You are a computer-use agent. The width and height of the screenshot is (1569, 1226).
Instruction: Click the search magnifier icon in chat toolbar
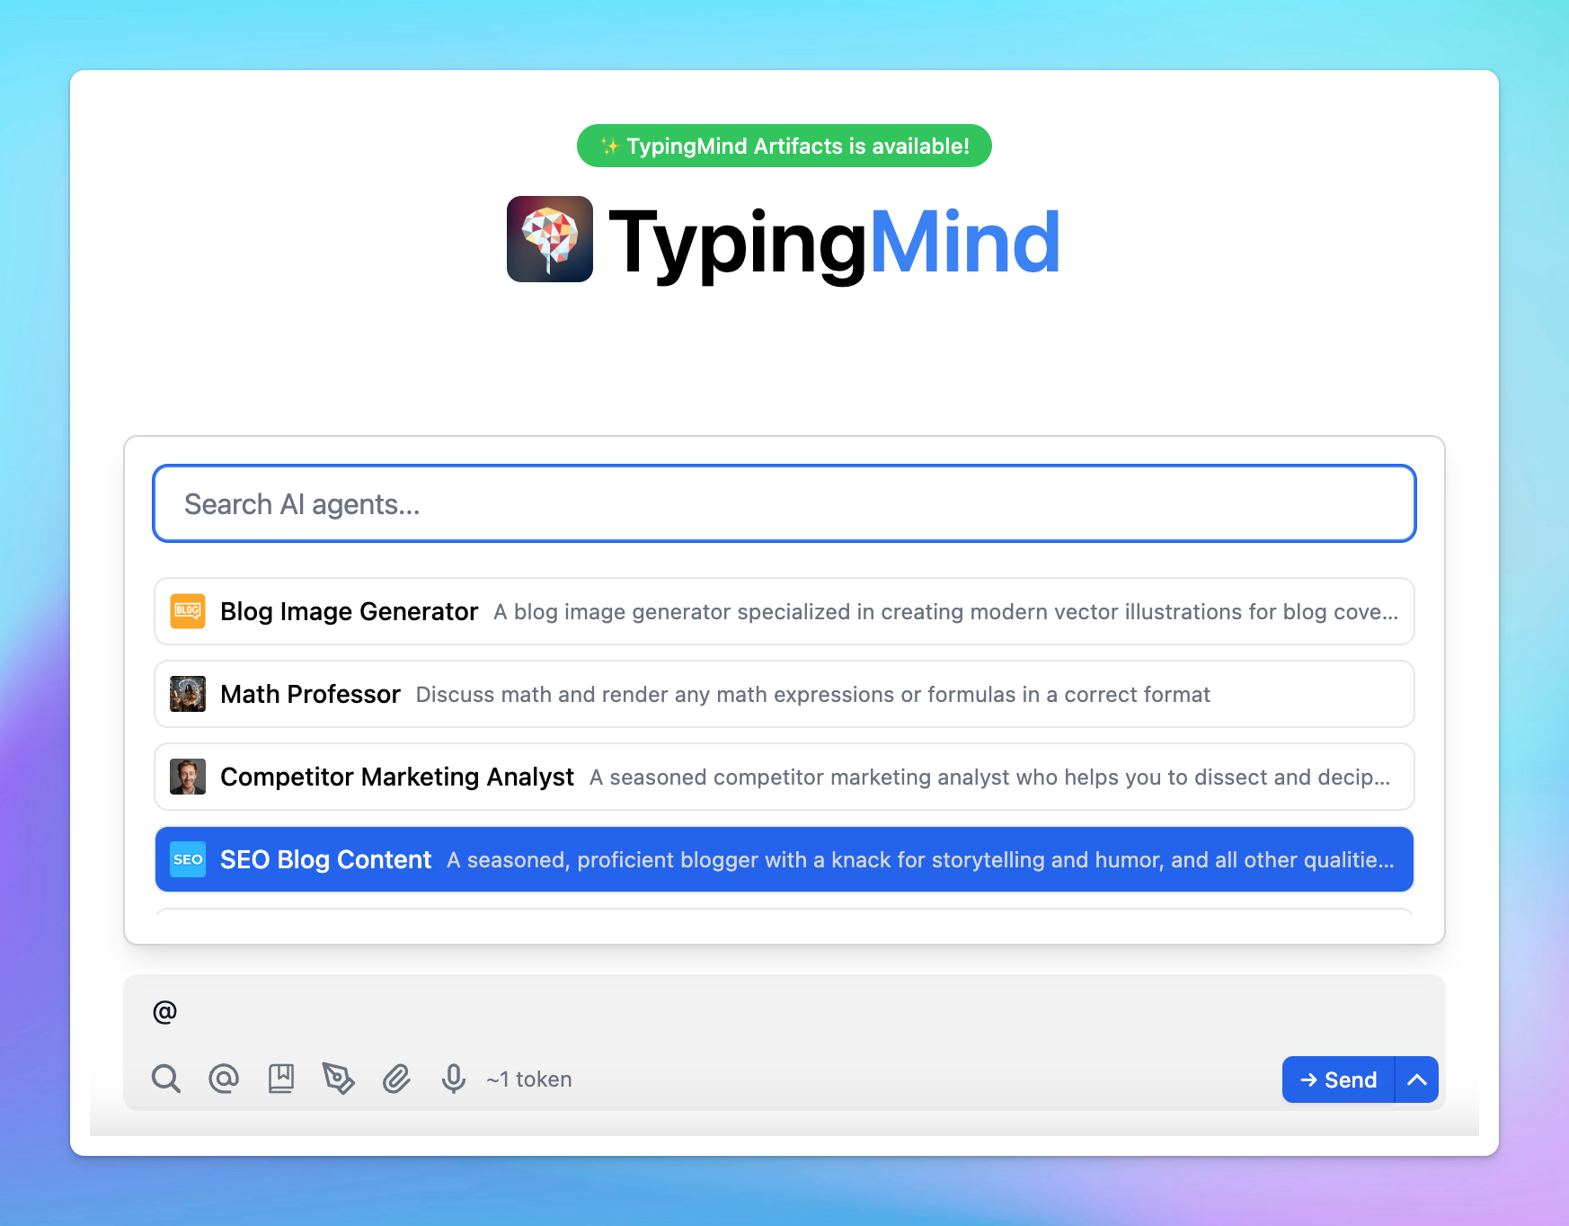tap(166, 1079)
